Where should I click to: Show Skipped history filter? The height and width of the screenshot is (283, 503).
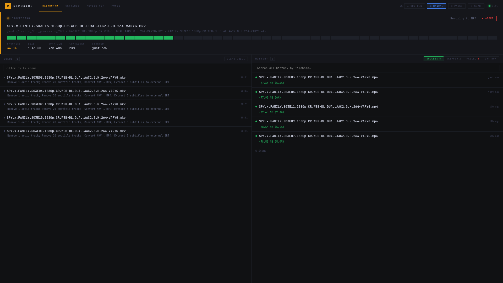(x=454, y=59)
